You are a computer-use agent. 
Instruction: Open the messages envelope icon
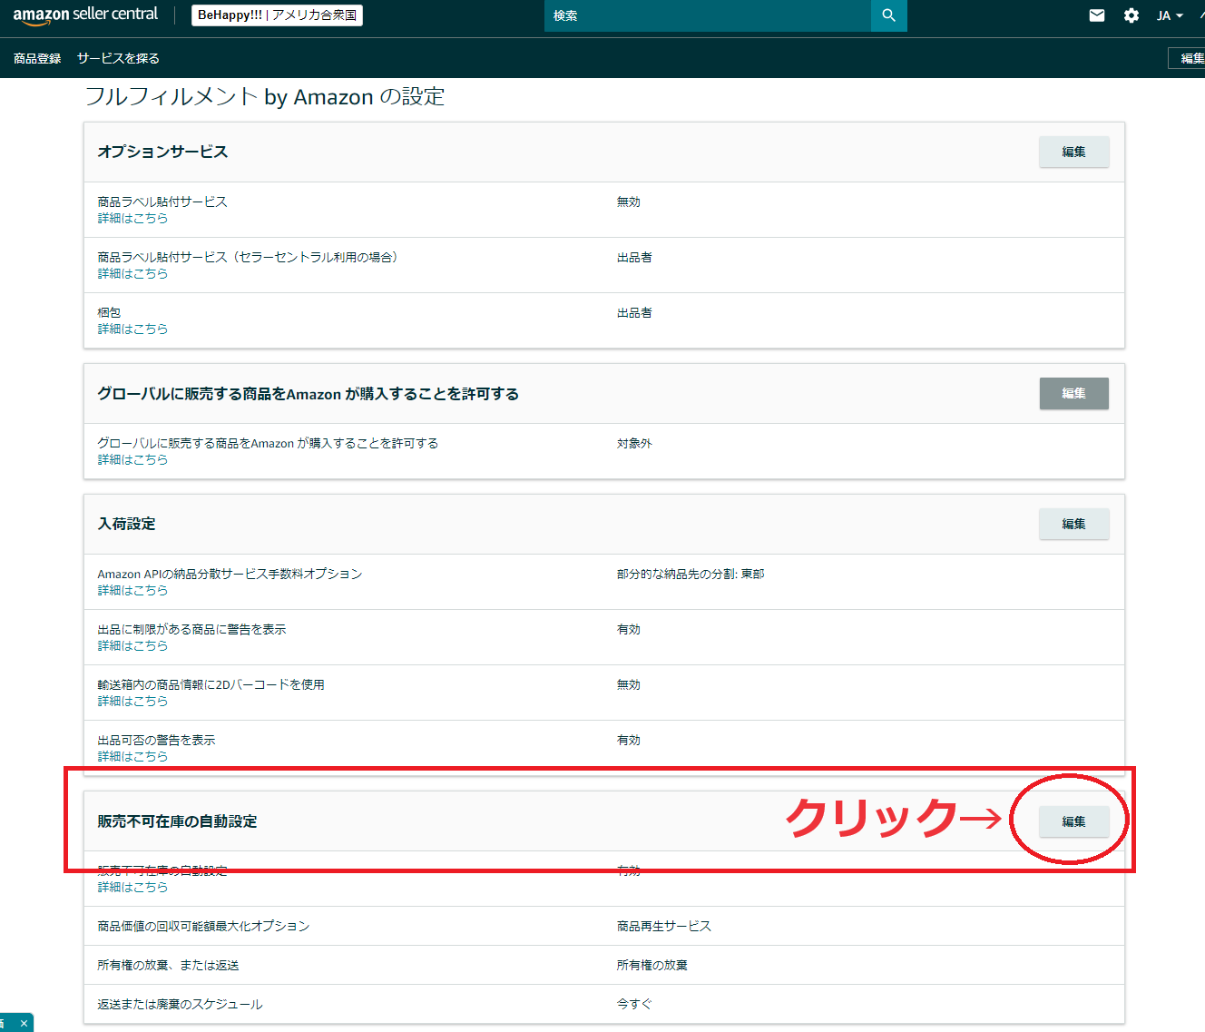(1097, 15)
